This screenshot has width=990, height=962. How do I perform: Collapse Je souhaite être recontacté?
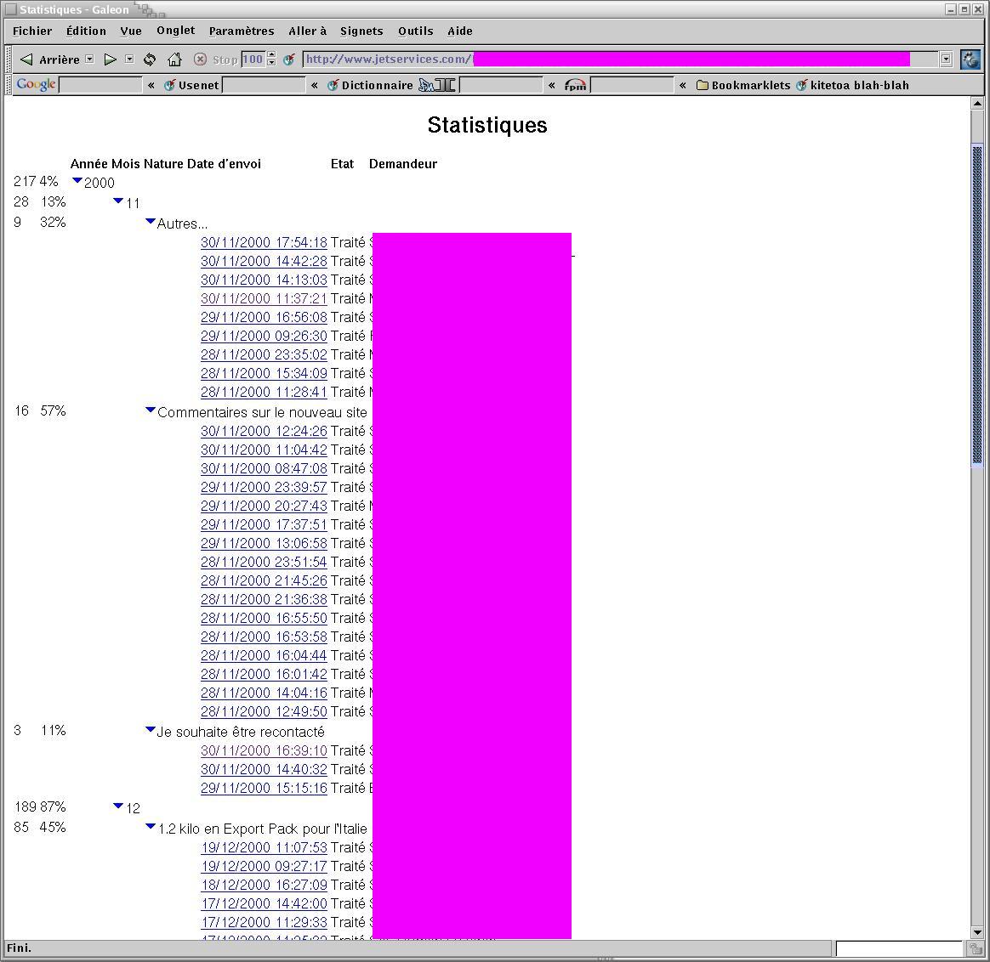151,729
